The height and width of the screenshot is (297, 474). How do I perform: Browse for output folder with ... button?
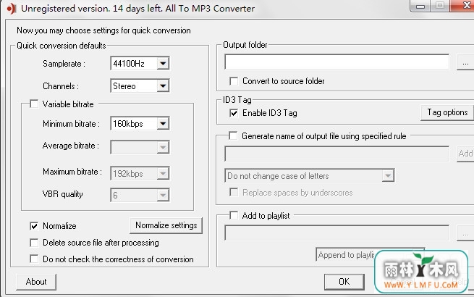(465, 62)
